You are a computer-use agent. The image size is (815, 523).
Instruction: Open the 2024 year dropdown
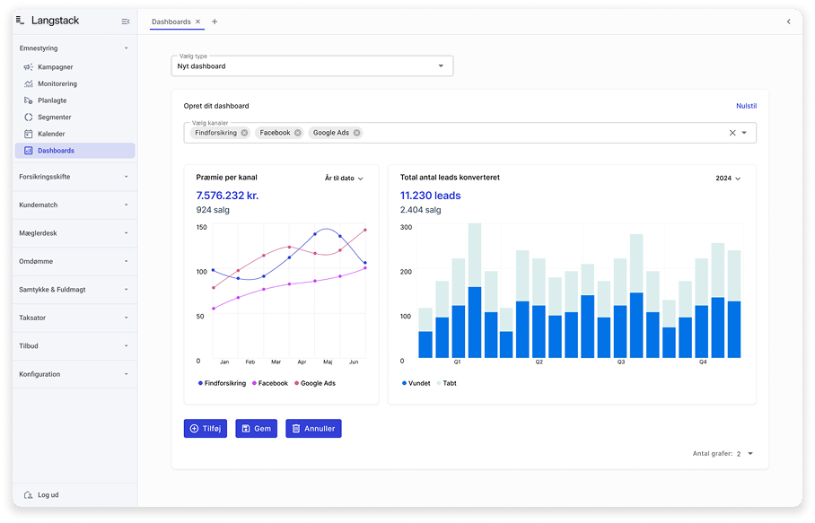[x=728, y=179]
